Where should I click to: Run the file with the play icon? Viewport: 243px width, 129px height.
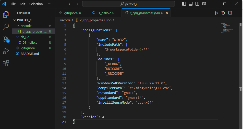(x=216, y=13)
